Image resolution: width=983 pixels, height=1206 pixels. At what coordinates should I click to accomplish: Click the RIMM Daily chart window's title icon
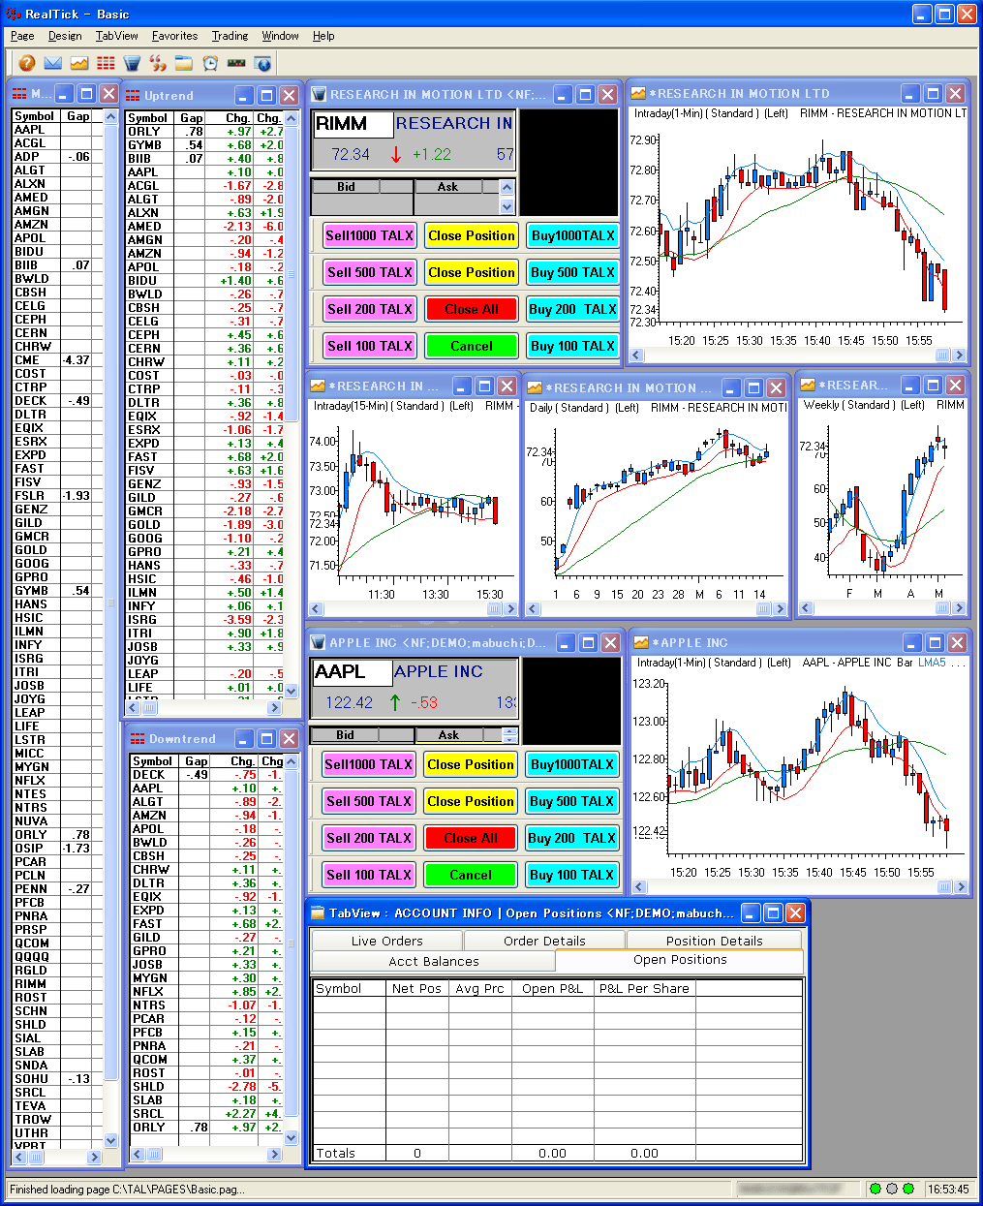535,388
